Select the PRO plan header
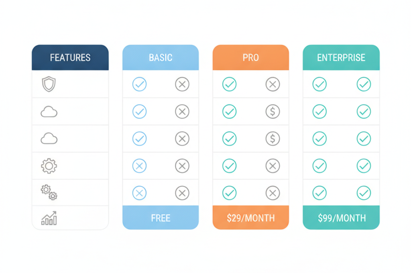The width and height of the screenshot is (411, 273). tap(250, 57)
